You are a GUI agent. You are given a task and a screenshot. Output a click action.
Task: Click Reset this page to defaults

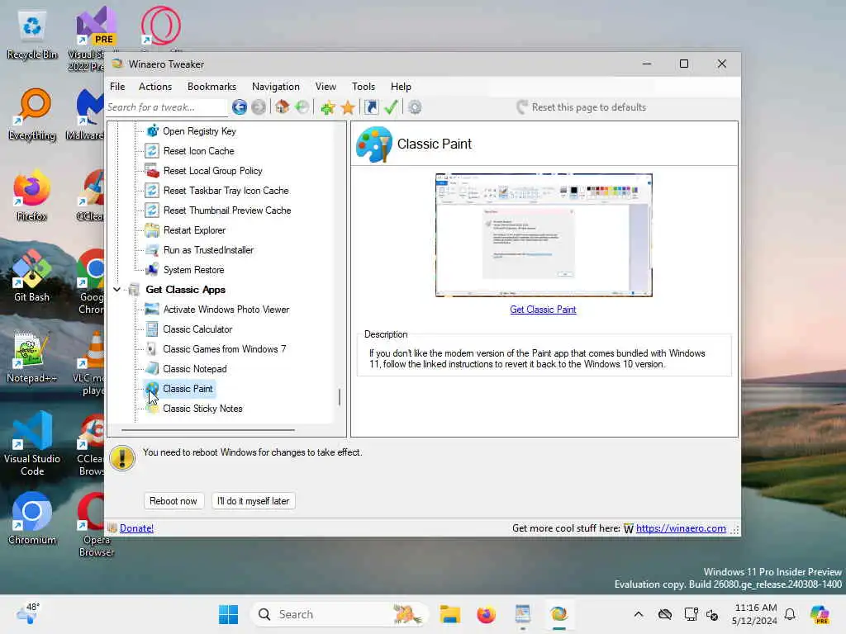581,107
